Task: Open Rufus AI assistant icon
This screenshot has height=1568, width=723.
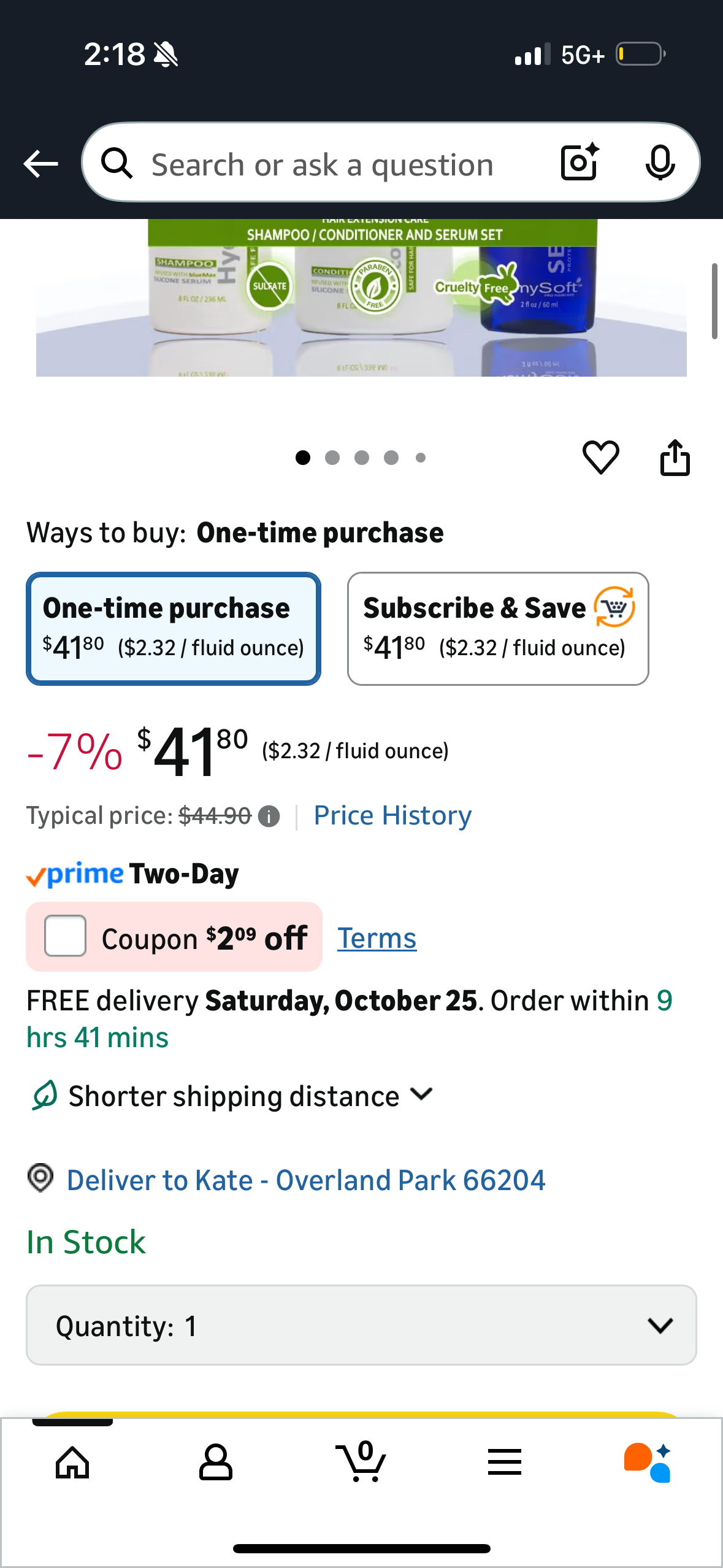Action: [648, 1462]
